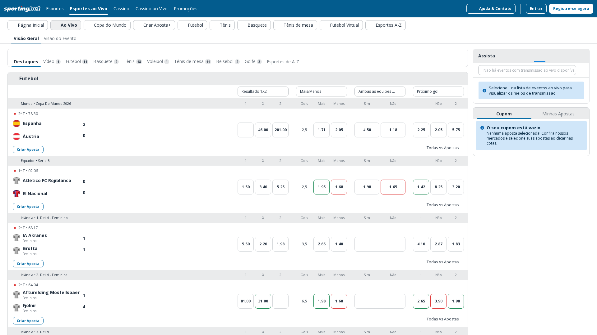Select Mais 2,5 odds 1.71 for Espanha
Image resolution: width=597 pixels, height=335 pixels.
point(322,130)
